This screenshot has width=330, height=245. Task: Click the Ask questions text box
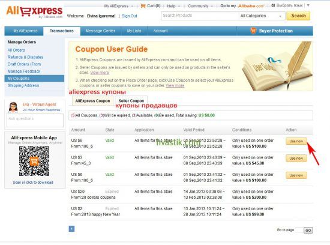pyautogui.click(x=35, y=121)
